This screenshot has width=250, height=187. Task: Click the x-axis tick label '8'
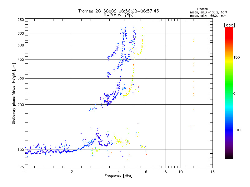pos(166,172)
